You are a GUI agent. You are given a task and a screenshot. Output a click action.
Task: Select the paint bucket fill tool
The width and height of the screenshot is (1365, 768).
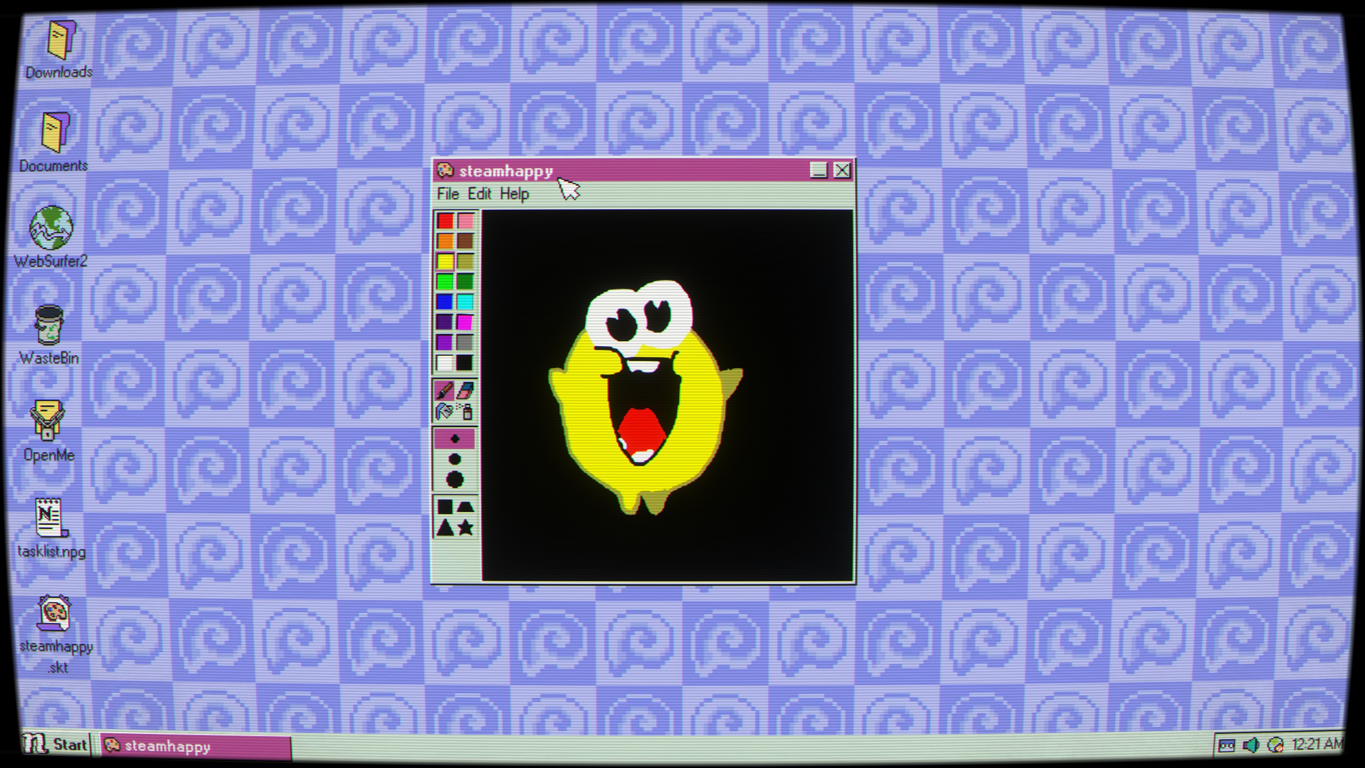pyautogui.click(x=444, y=411)
